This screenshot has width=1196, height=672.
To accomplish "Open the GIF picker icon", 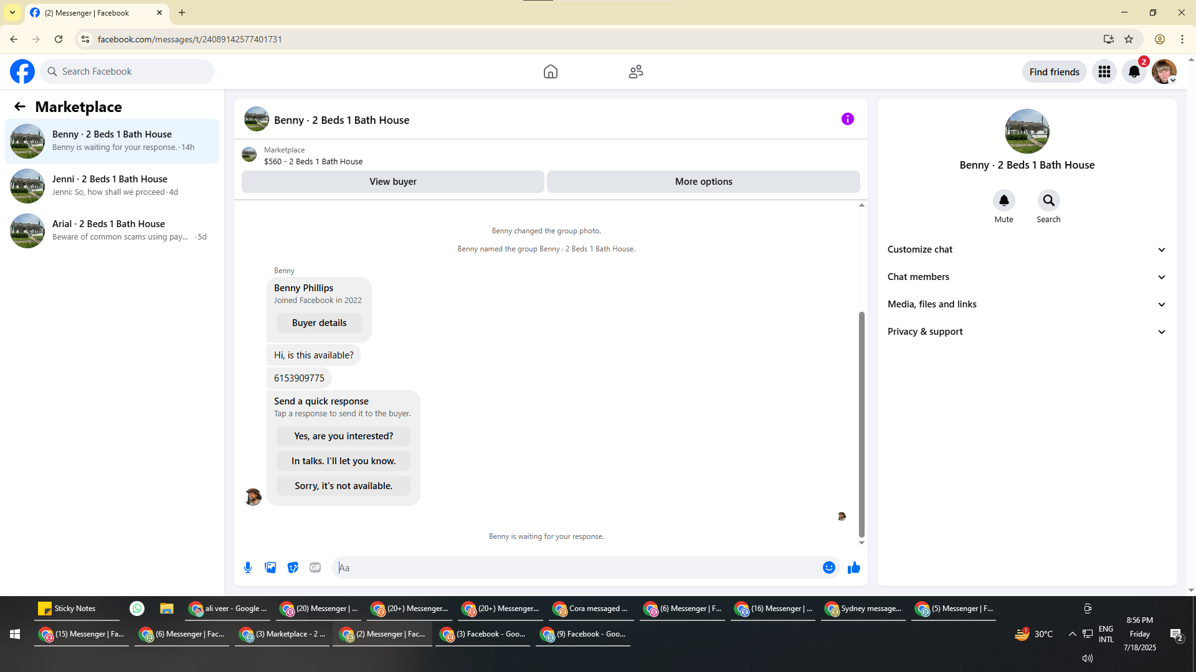I will (x=315, y=567).
